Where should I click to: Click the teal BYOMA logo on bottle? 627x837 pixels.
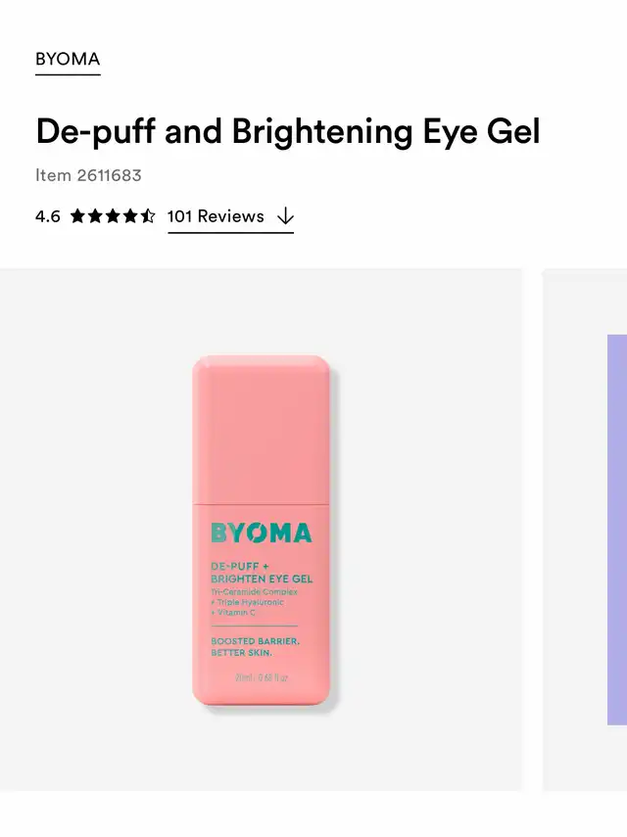(262, 533)
